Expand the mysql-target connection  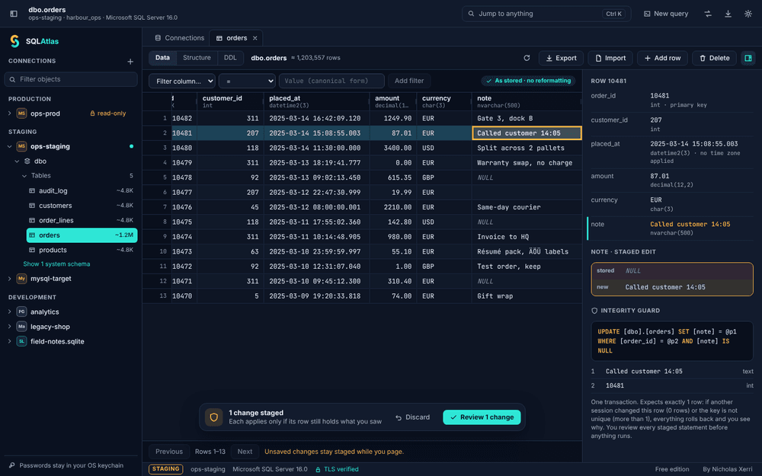click(x=10, y=279)
